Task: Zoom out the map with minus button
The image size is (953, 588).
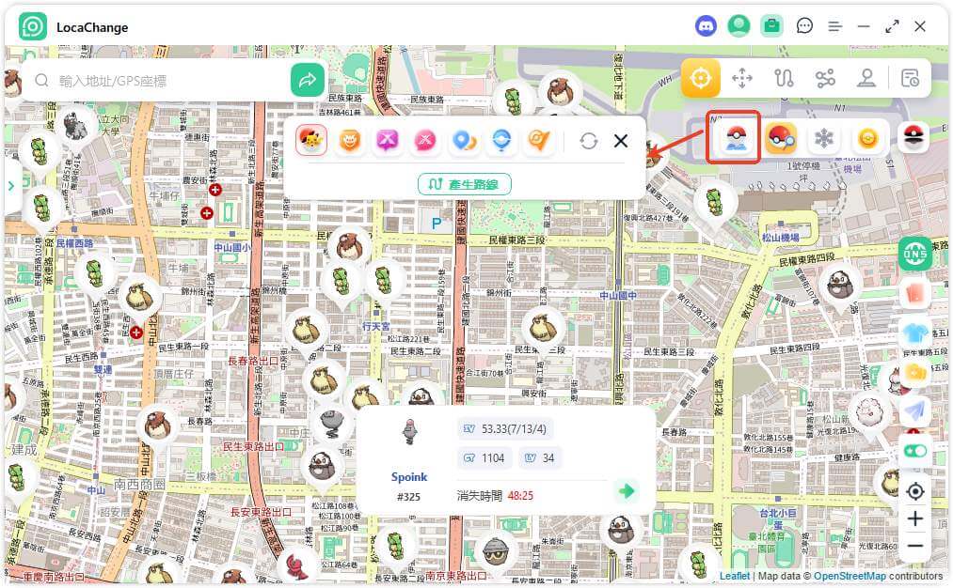Action: pos(914,546)
